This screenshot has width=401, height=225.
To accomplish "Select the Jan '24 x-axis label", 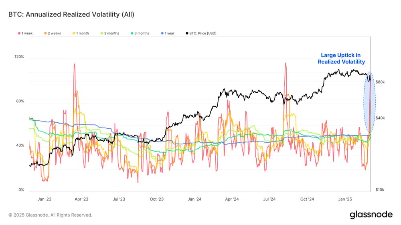I will point(194,199).
